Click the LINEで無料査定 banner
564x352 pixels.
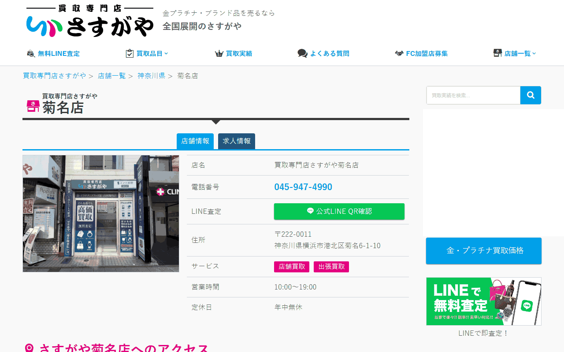pos(484,301)
